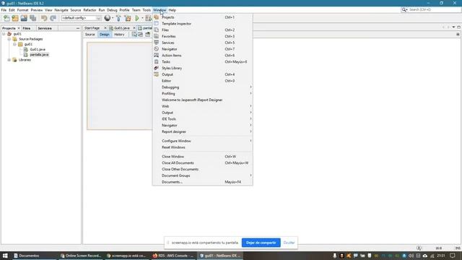Click the Favorites icon in Window menu
The image size is (462, 260).
click(157, 36)
